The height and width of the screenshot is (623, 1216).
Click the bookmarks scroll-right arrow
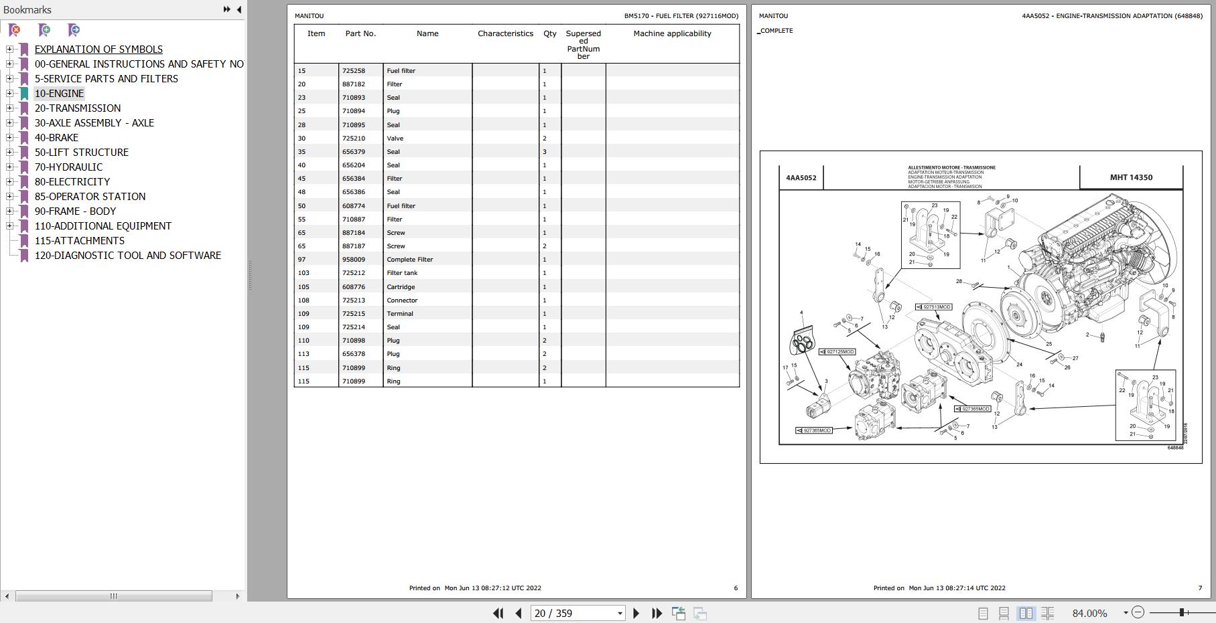point(237,596)
